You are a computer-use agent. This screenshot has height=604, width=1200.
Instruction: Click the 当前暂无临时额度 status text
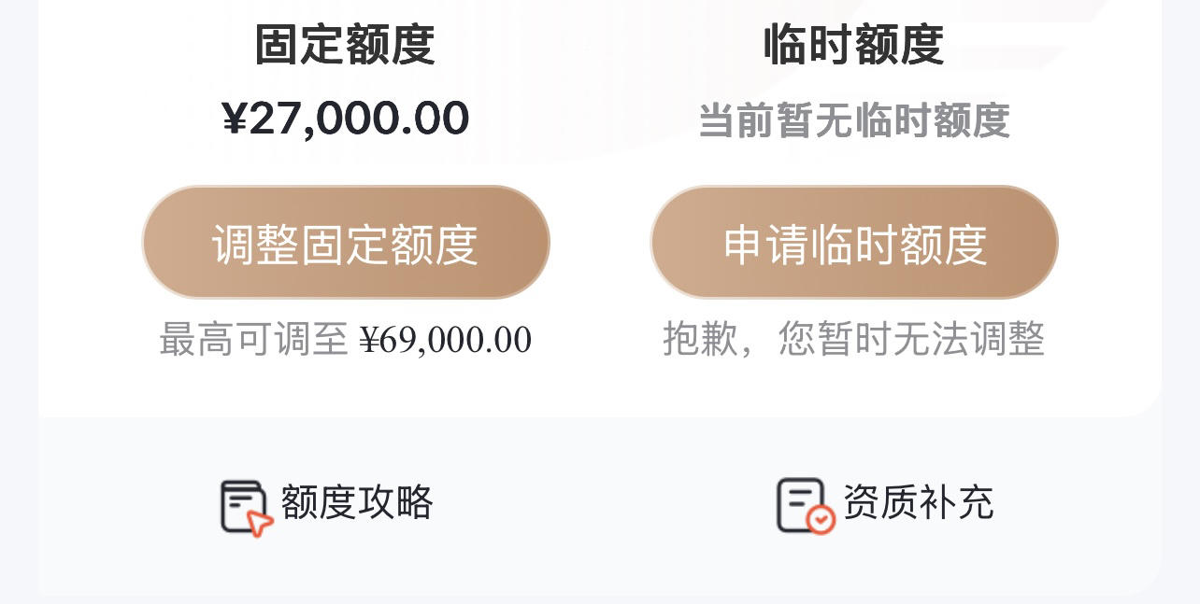point(854,120)
